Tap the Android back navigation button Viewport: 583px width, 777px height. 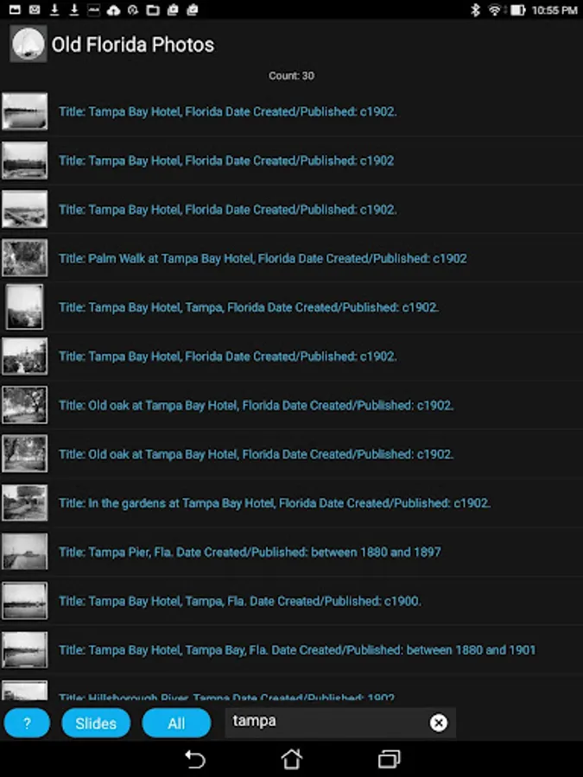194,759
